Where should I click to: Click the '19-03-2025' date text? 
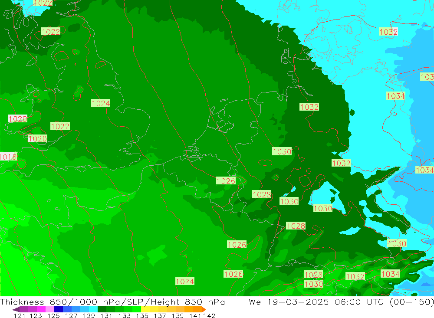(298, 302)
